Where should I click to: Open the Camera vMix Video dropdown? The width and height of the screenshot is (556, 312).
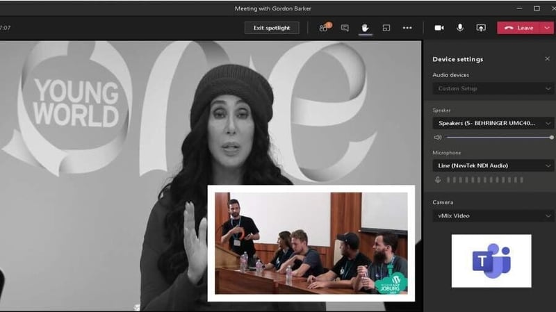[493, 215]
